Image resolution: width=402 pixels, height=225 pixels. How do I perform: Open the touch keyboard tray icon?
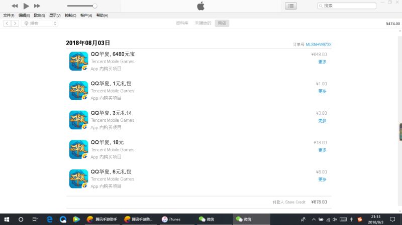[x=343, y=219]
